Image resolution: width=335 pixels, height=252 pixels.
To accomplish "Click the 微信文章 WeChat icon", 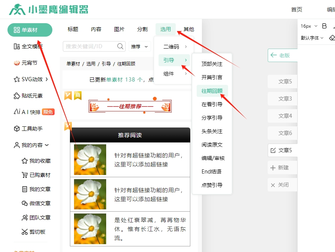I will tap(25, 203).
